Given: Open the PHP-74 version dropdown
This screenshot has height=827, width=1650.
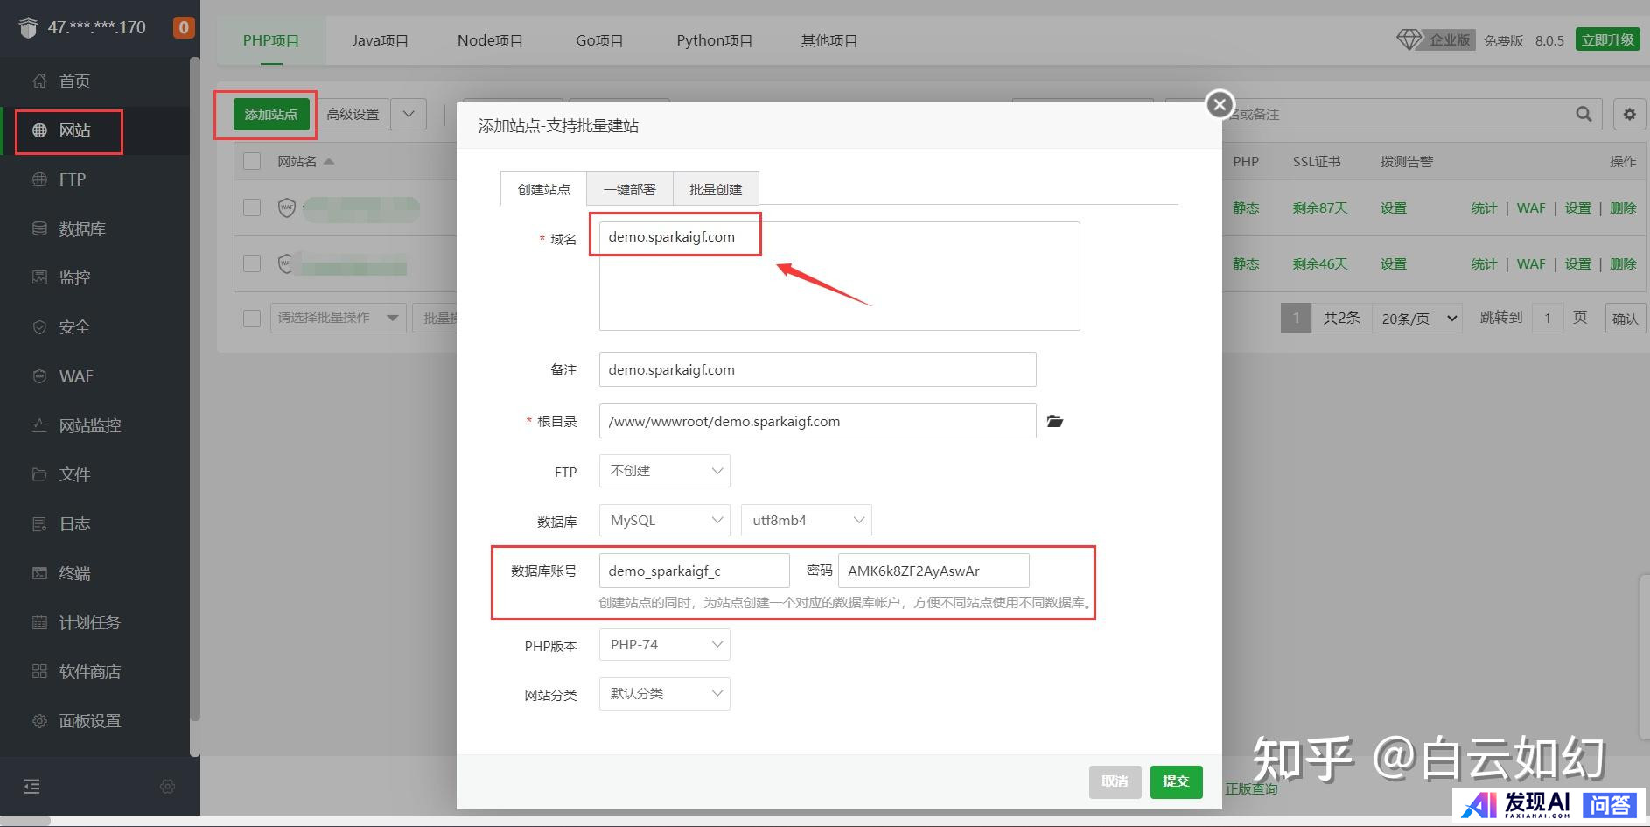Looking at the screenshot, I should [x=664, y=645].
